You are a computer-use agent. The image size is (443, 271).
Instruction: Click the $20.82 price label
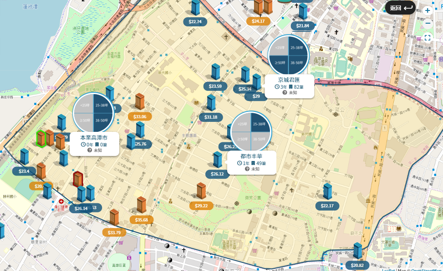click(357, 266)
